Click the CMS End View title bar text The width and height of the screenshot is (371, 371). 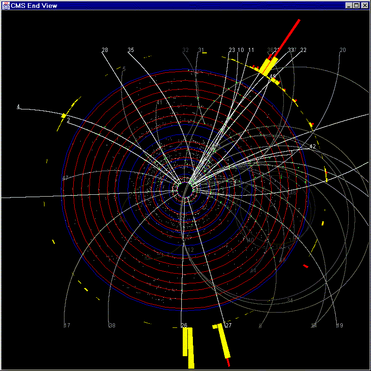point(31,5)
